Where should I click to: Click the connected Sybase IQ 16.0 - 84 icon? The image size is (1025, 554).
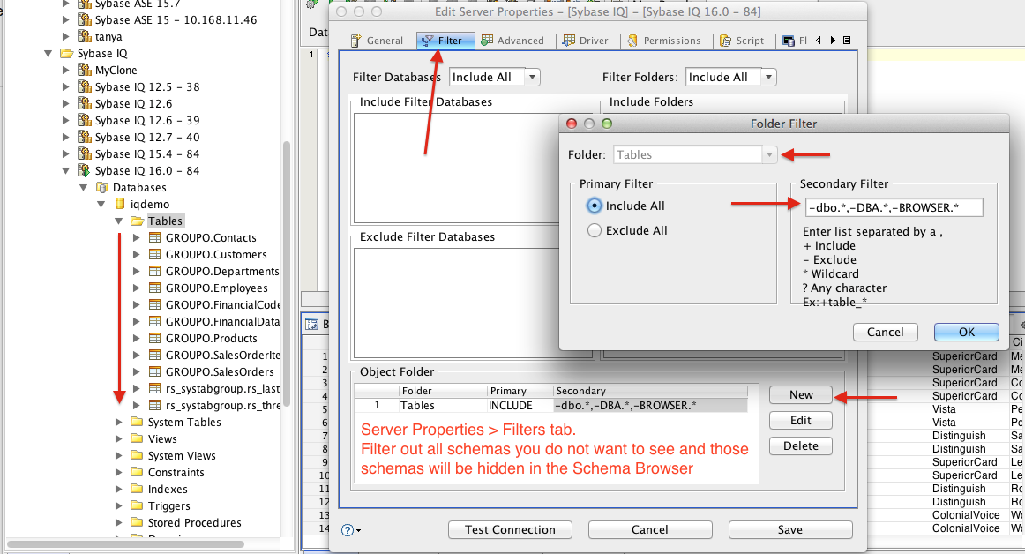85,171
